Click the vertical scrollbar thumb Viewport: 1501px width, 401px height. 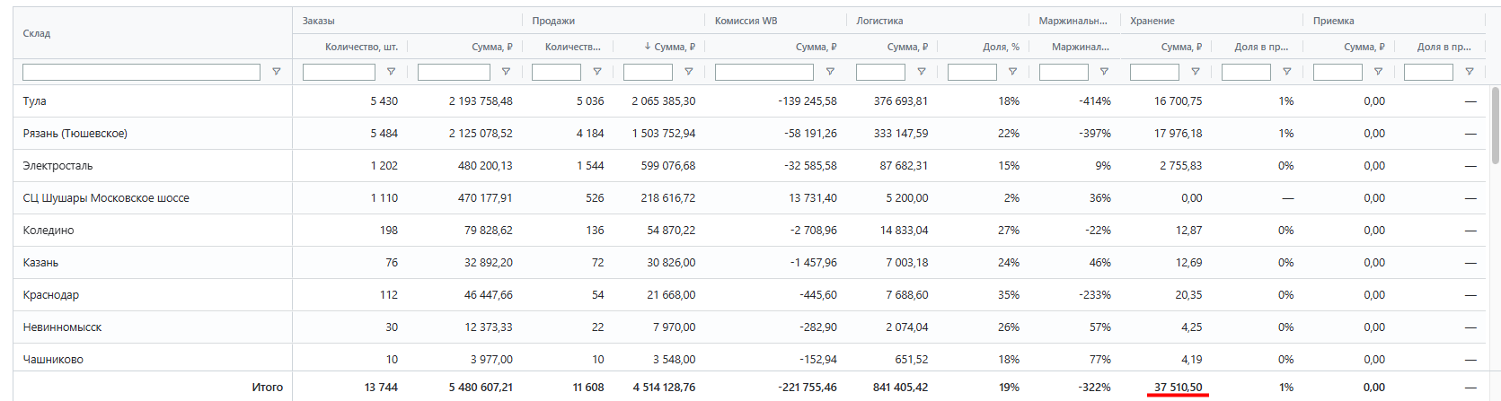(x=1495, y=126)
